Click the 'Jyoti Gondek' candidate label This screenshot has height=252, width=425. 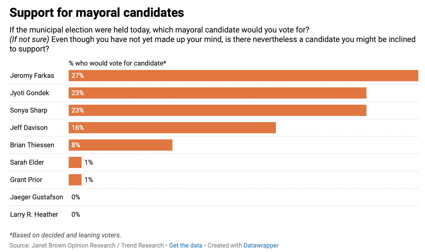29,93
